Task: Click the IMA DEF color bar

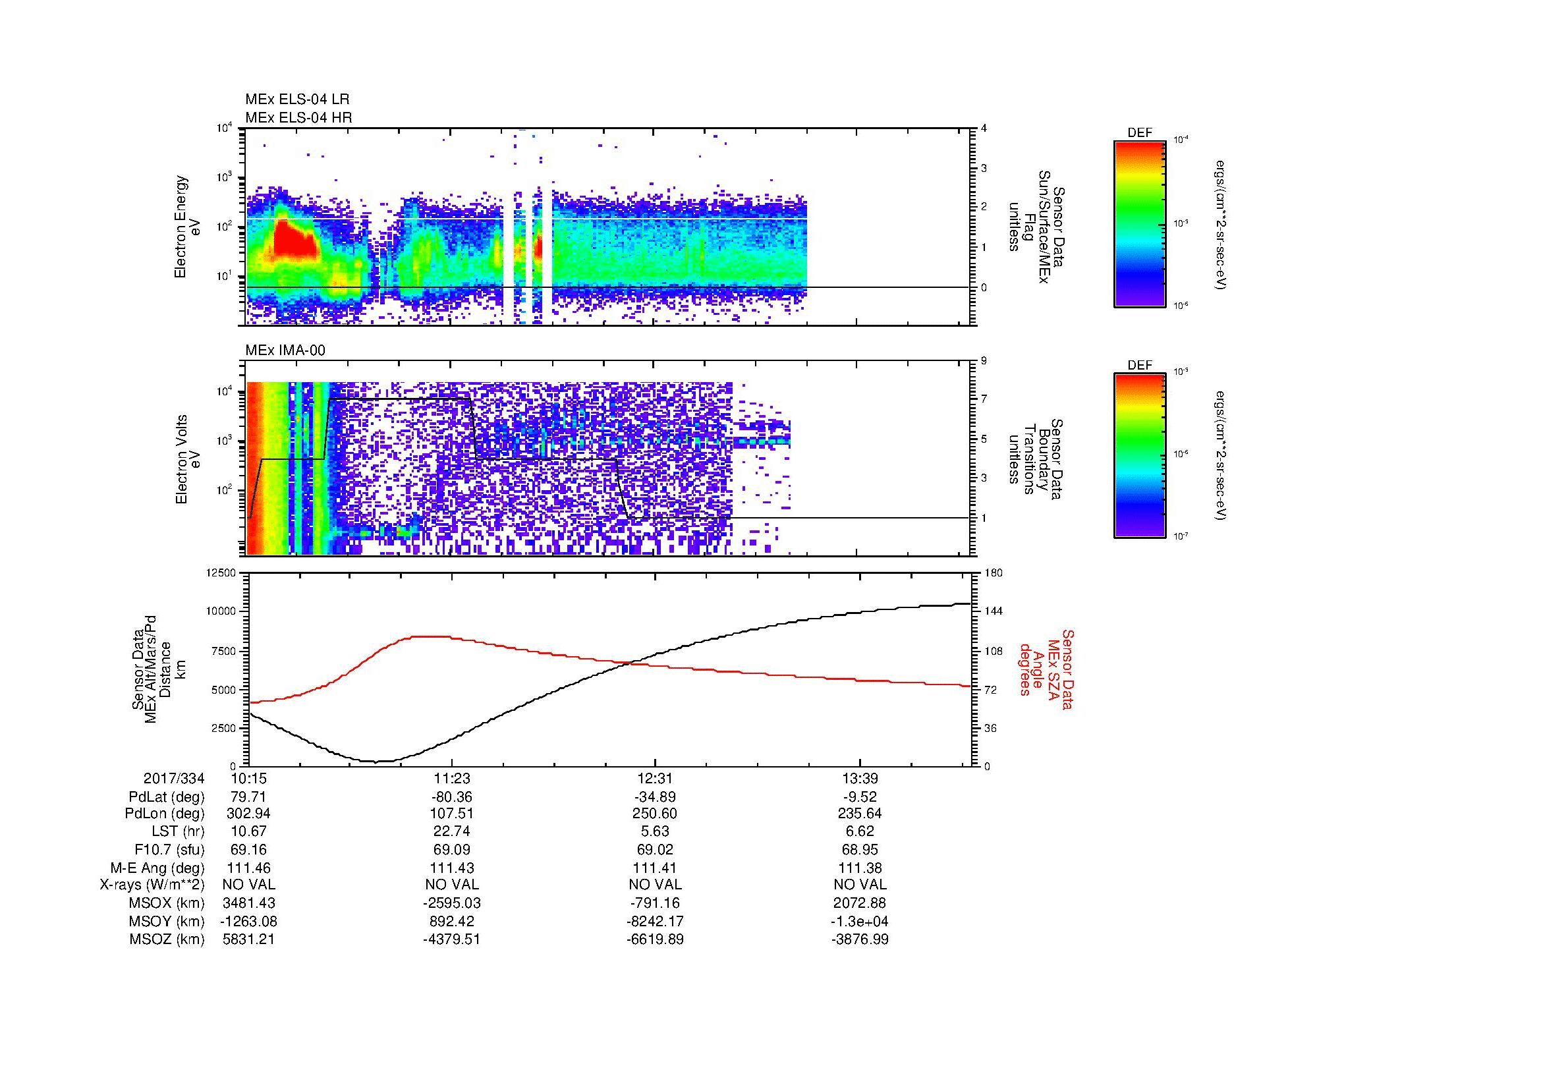Action: pyautogui.click(x=1140, y=456)
